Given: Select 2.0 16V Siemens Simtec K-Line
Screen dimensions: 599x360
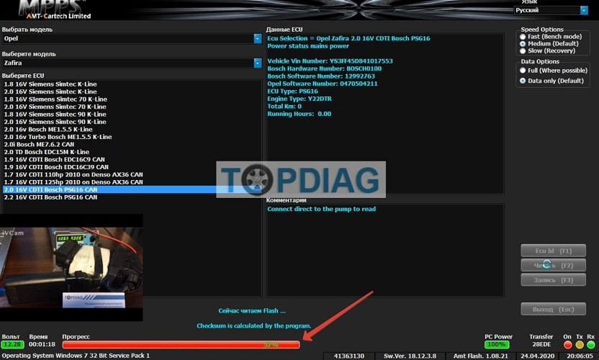Looking at the screenshot, I should (50, 91).
